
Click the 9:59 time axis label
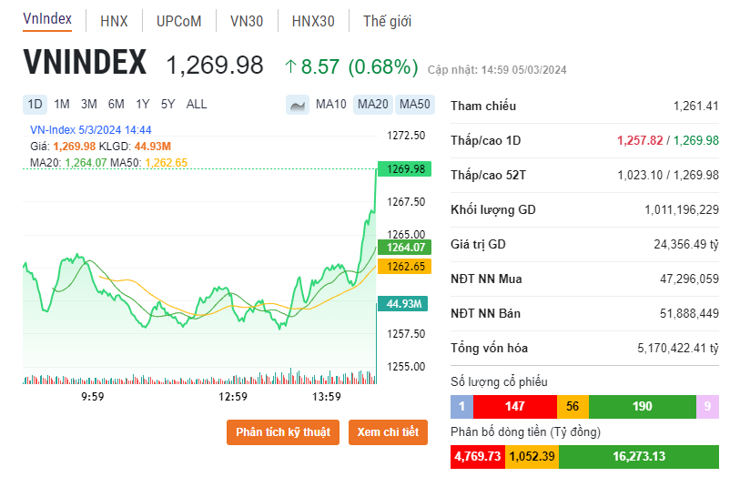(x=93, y=397)
